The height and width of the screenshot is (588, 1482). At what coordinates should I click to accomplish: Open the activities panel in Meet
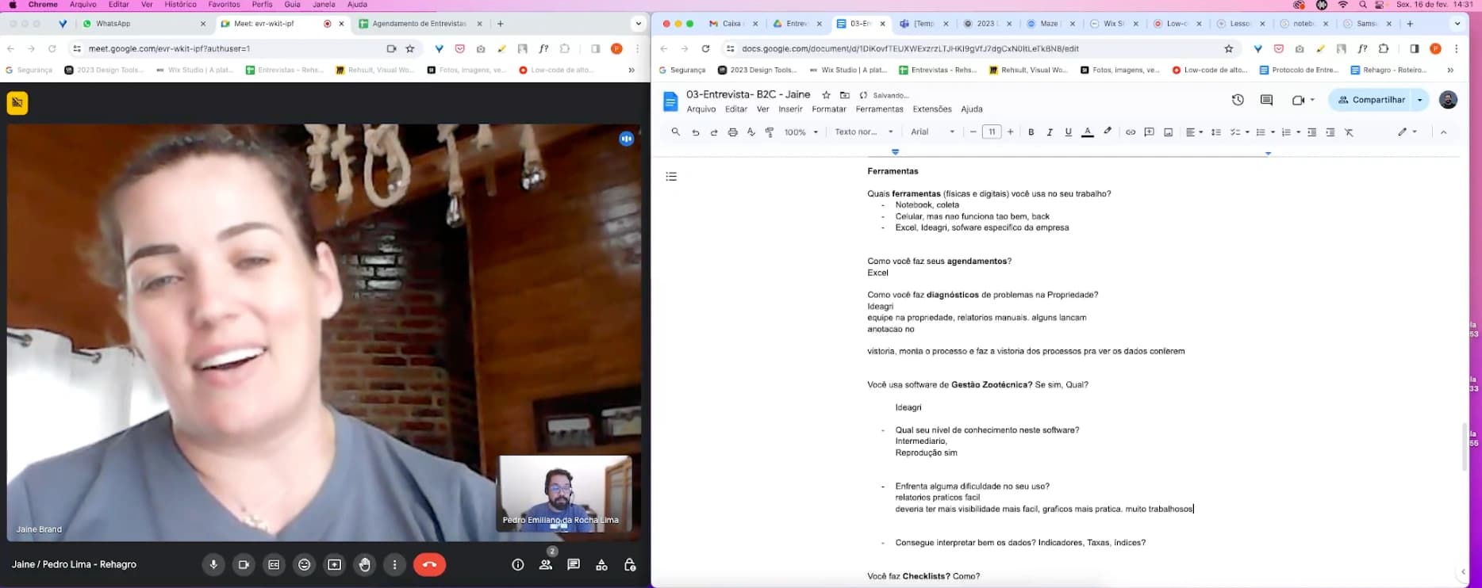pyautogui.click(x=601, y=564)
